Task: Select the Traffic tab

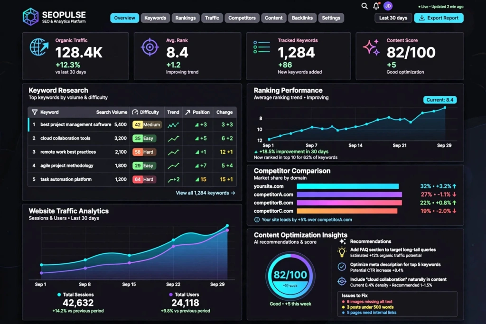Action: pos(212,18)
